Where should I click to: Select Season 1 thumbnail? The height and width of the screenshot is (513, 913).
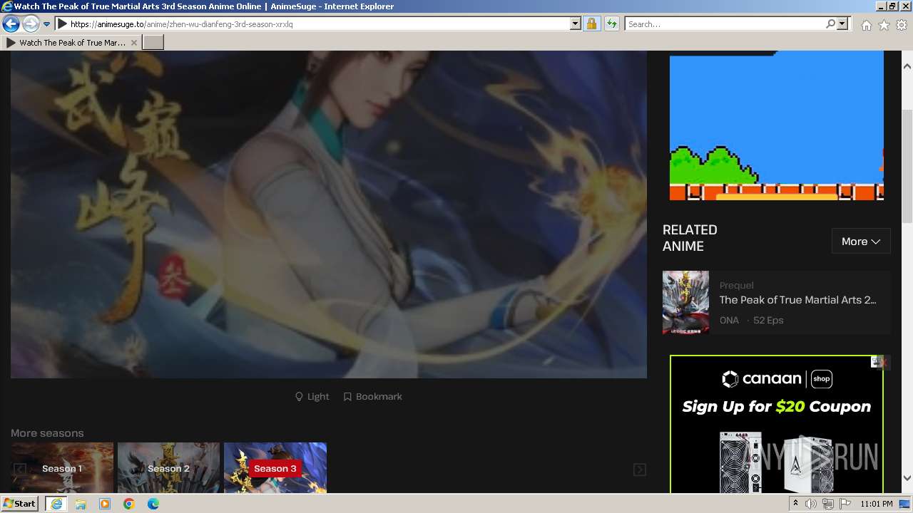pyautogui.click(x=62, y=468)
